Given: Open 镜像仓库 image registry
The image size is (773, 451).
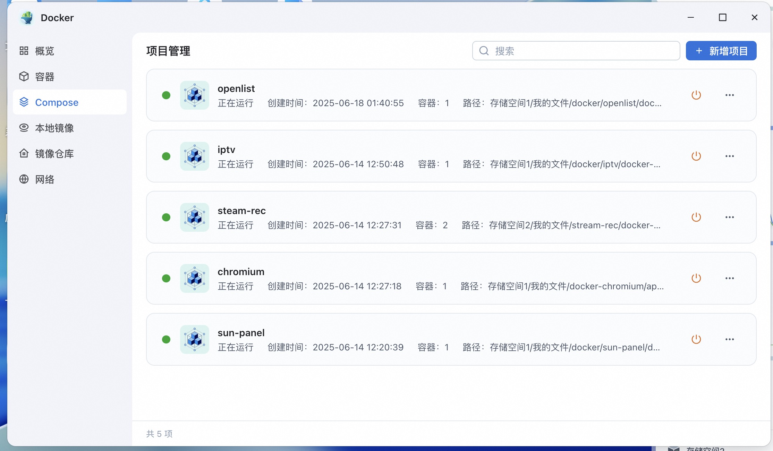Looking at the screenshot, I should pyautogui.click(x=54, y=154).
